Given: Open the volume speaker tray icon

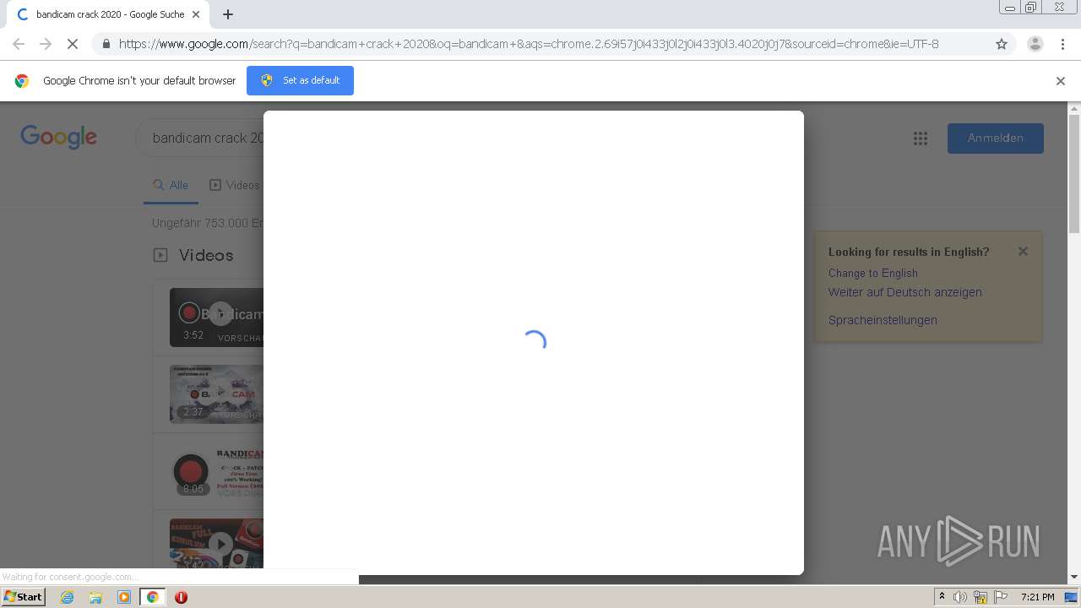Looking at the screenshot, I should (x=960, y=597).
